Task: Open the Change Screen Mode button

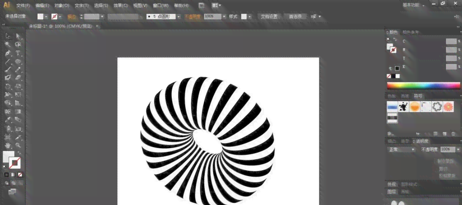Action: pyautogui.click(x=12, y=192)
